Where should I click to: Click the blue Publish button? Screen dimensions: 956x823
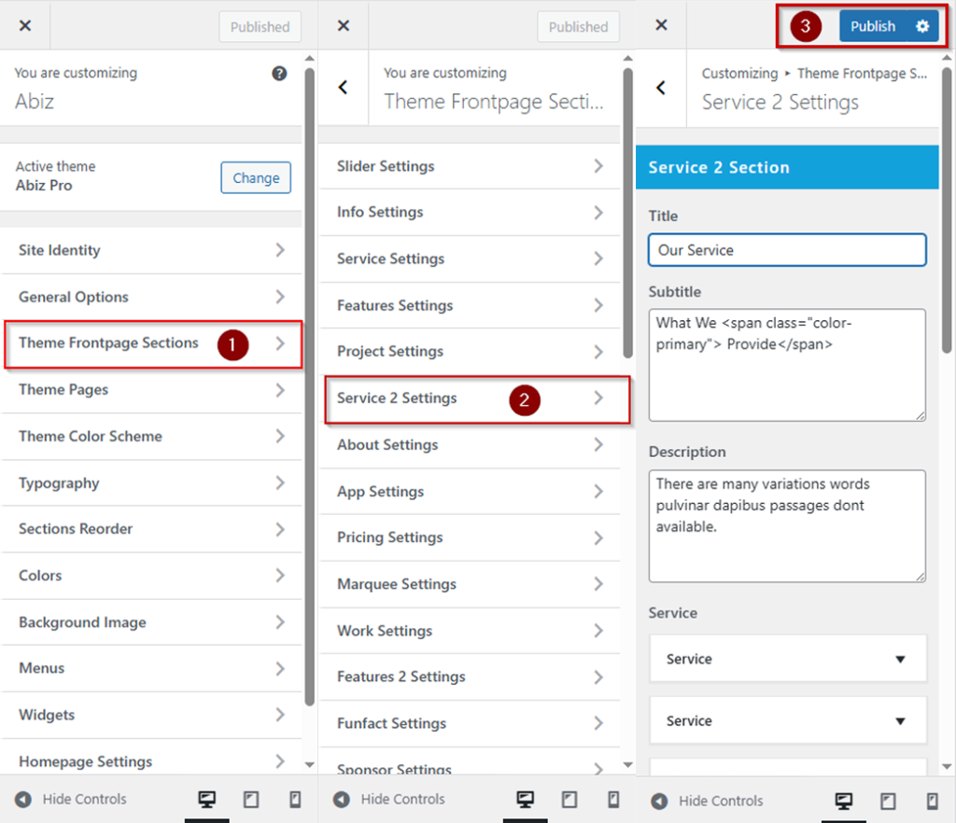click(x=873, y=26)
